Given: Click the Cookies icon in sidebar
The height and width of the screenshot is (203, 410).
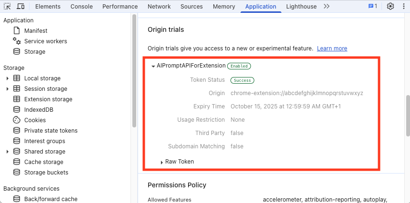Looking at the screenshot, I should (x=17, y=120).
